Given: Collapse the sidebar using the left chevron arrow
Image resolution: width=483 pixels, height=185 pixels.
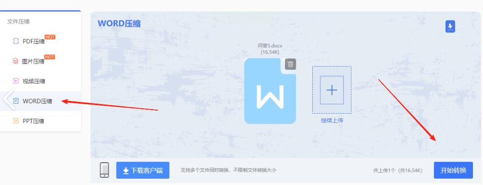Looking at the screenshot, I should (9, 99).
